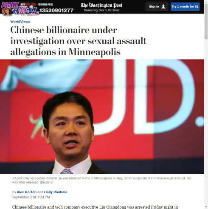Open author Emily Rauhala's page
The image size is (208, 209).
(x=55, y=192)
